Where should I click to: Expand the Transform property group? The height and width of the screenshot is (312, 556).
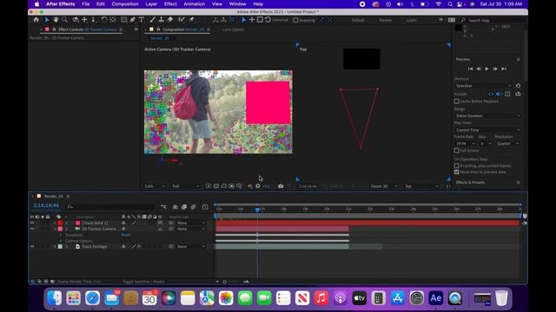pos(61,235)
